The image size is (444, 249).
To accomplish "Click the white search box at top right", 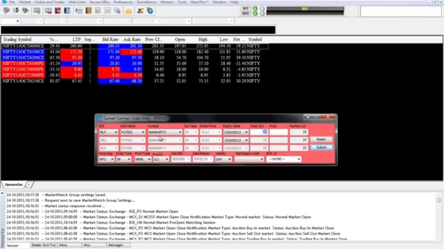I will pyautogui.click(x=401, y=11).
